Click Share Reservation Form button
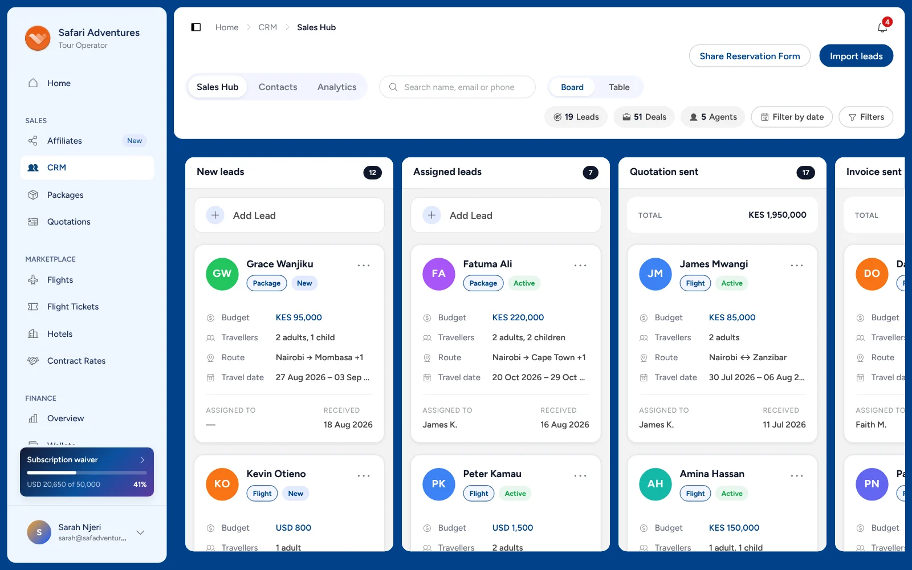The image size is (912, 570). (750, 56)
